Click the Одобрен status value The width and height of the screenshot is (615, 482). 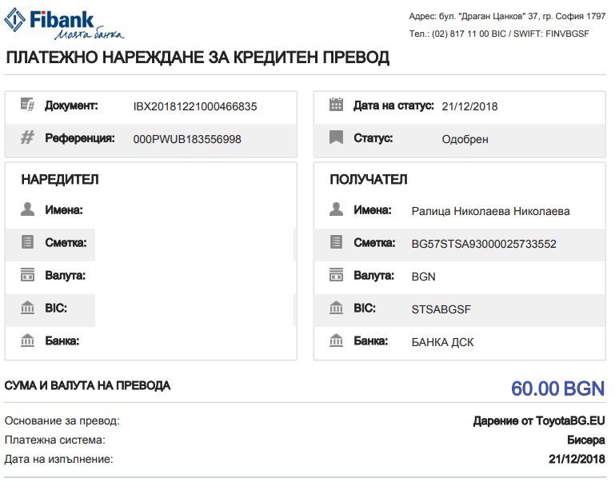click(465, 139)
